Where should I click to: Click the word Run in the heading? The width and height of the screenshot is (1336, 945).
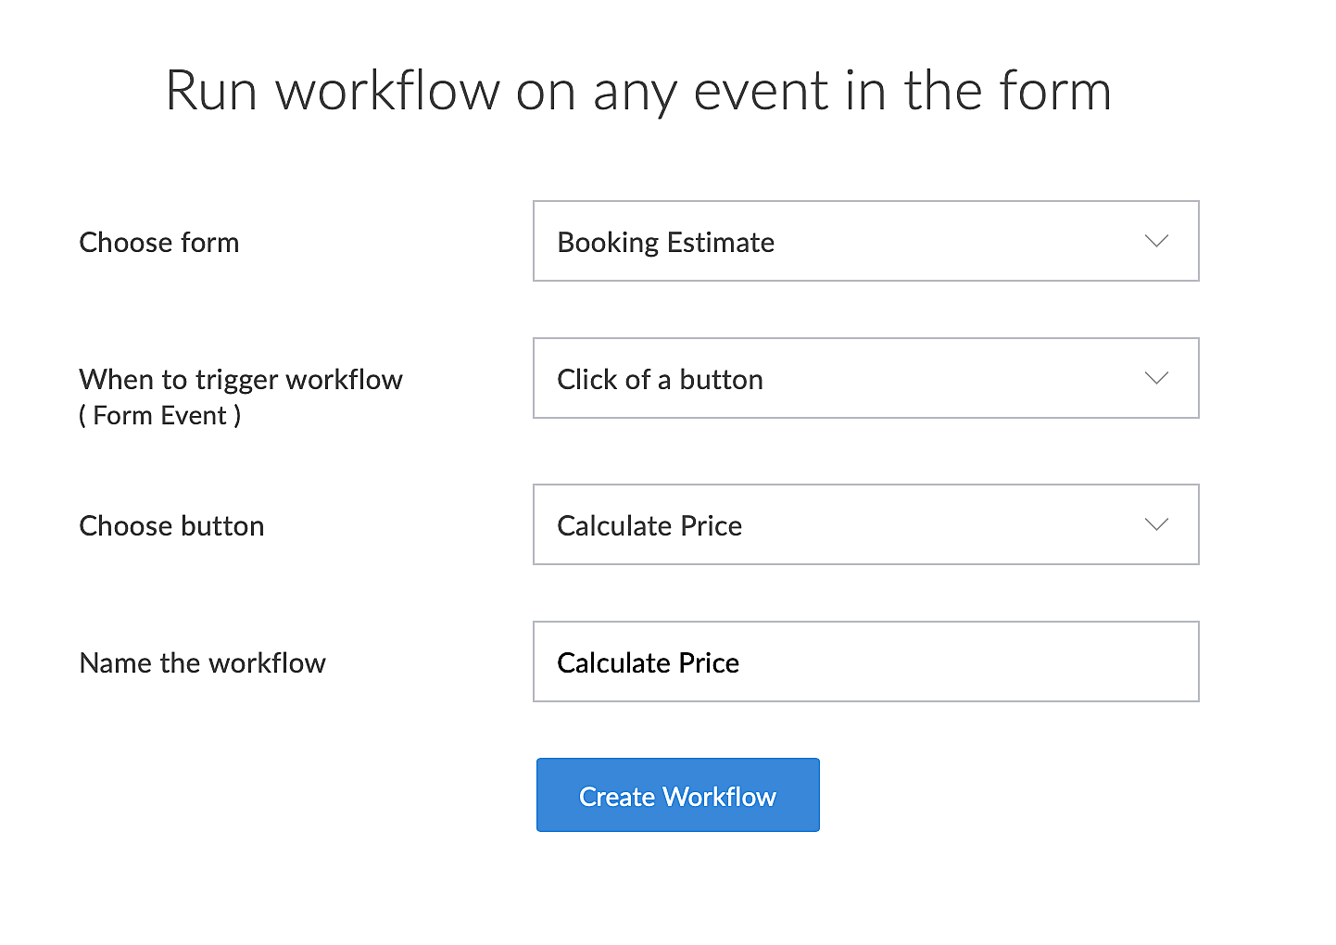tap(211, 91)
